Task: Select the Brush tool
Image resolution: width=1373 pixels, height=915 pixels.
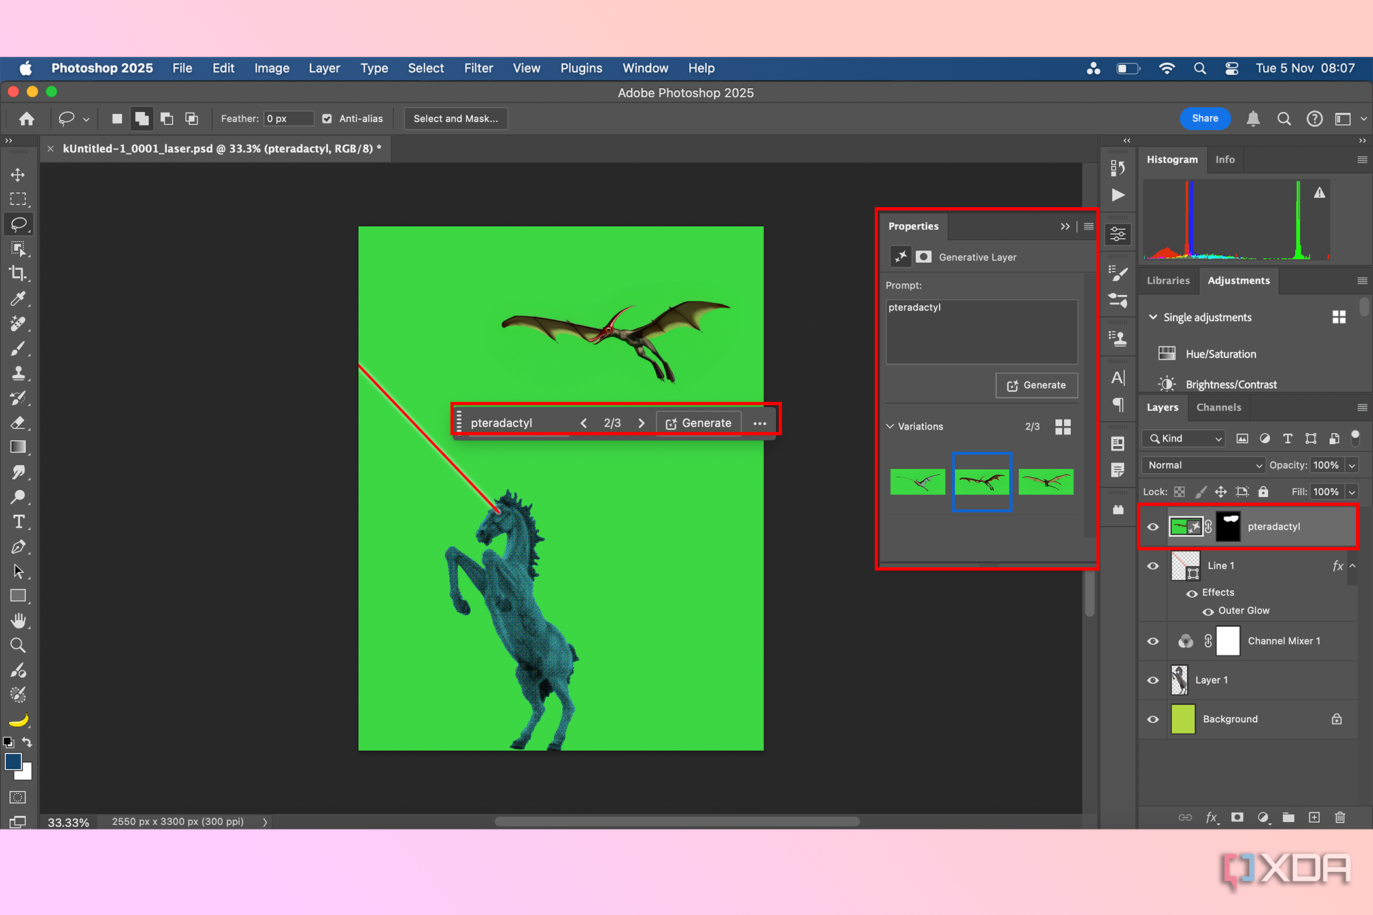Action: (18, 348)
